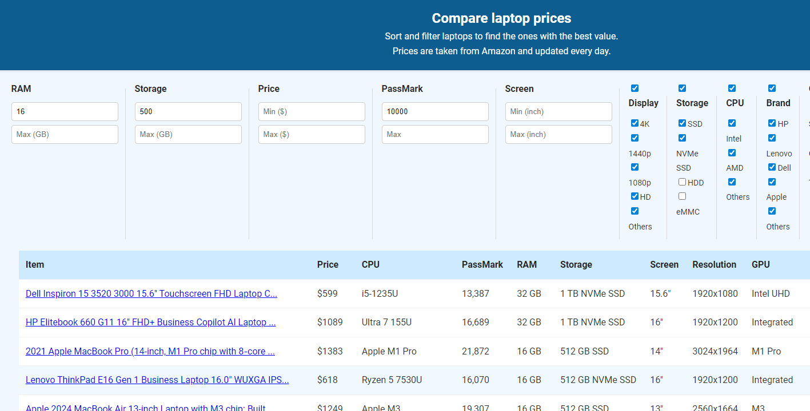Toggle the HD display checkbox
This screenshot has width=810, height=411.
pos(635,196)
